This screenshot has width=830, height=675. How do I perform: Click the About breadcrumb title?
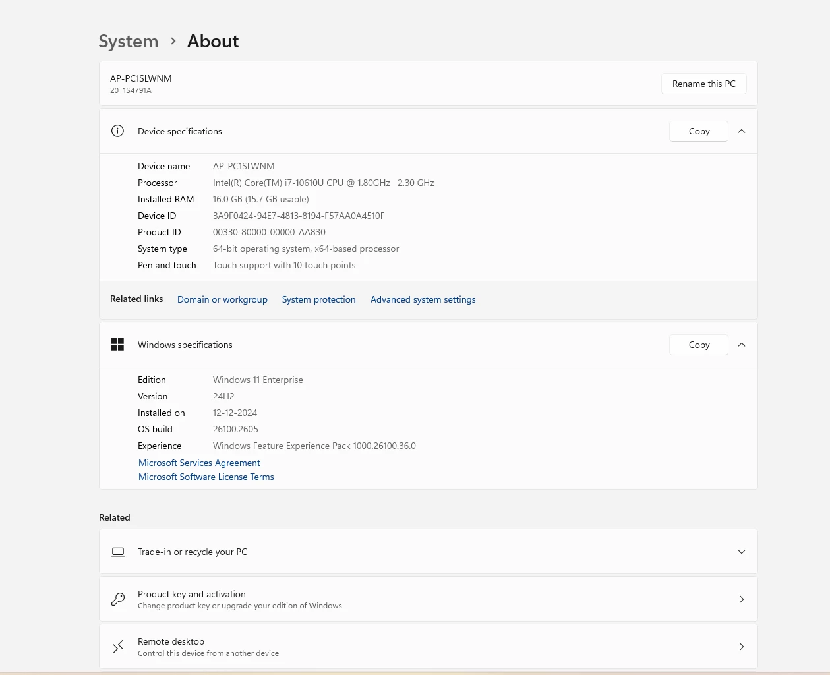(x=213, y=41)
